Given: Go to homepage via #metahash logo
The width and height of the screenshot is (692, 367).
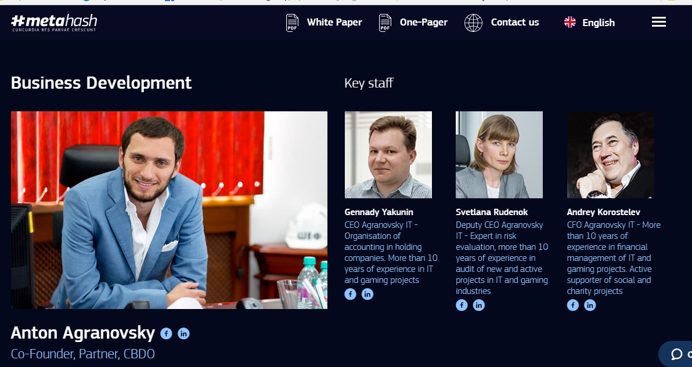Looking at the screenshot, I should click(x=54, y=23).
